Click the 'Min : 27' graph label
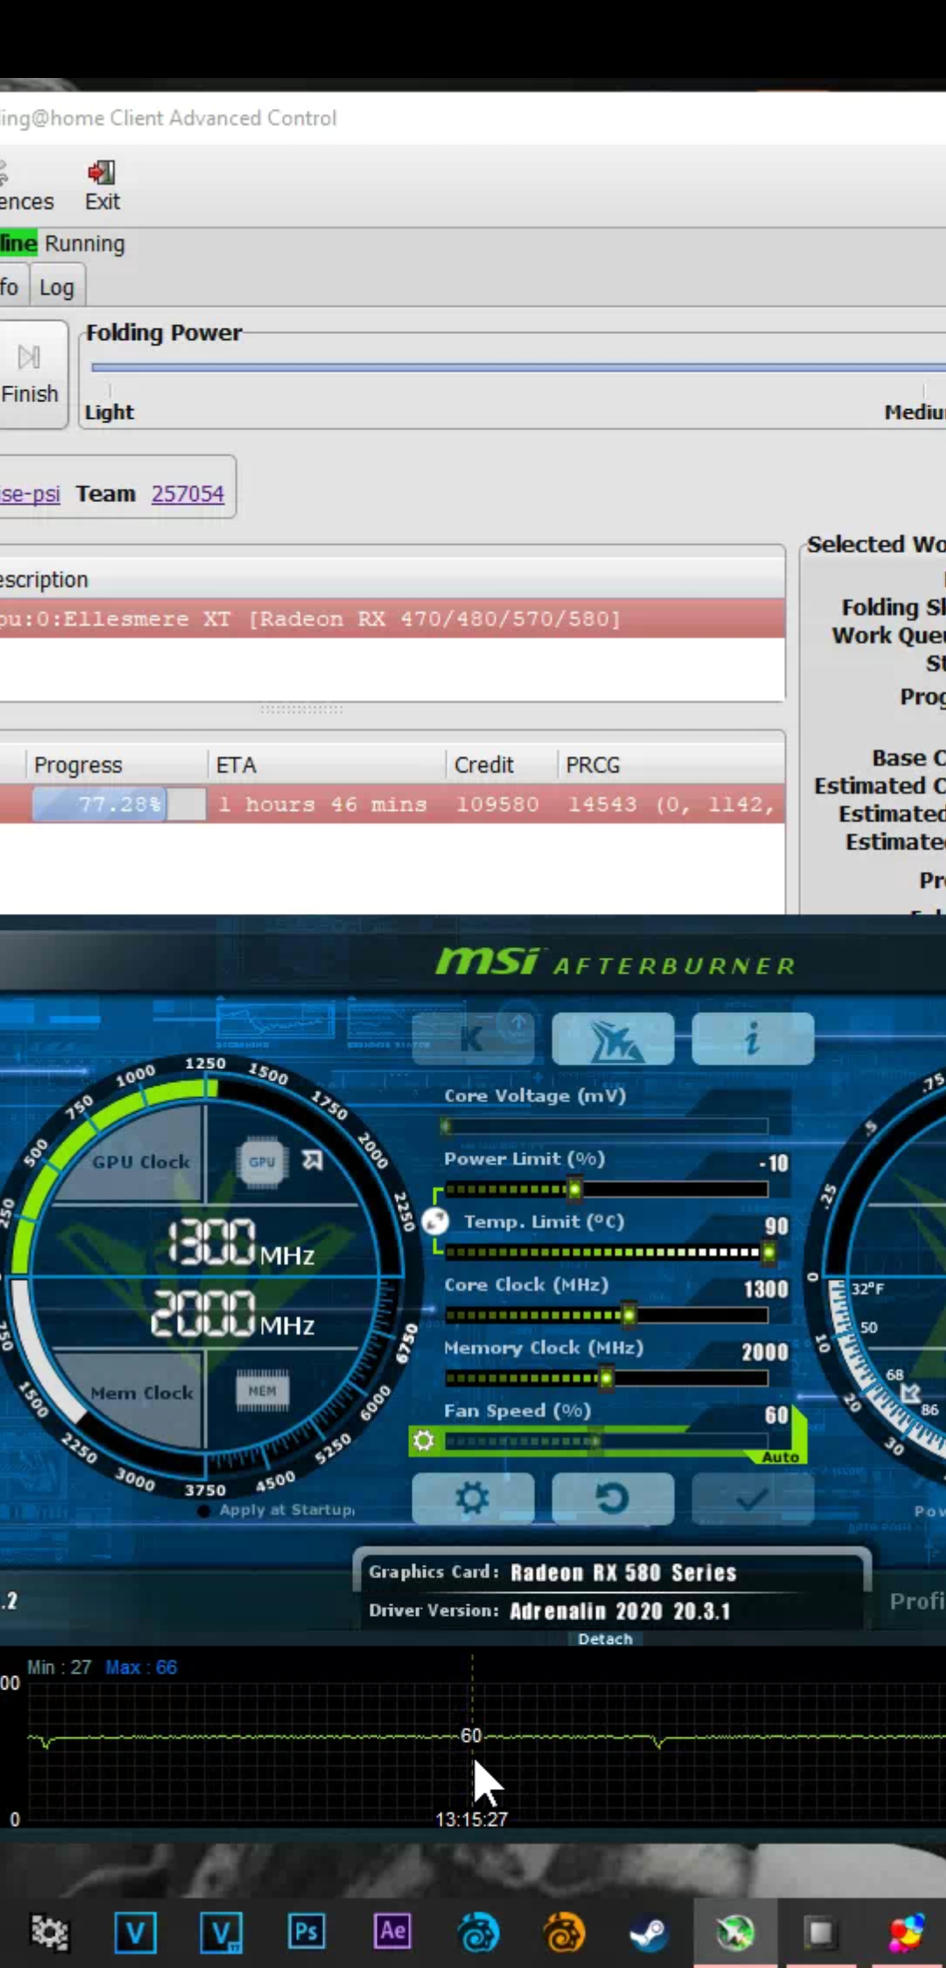Viewport: 946px width, 1968px height. click(60, 1667)
